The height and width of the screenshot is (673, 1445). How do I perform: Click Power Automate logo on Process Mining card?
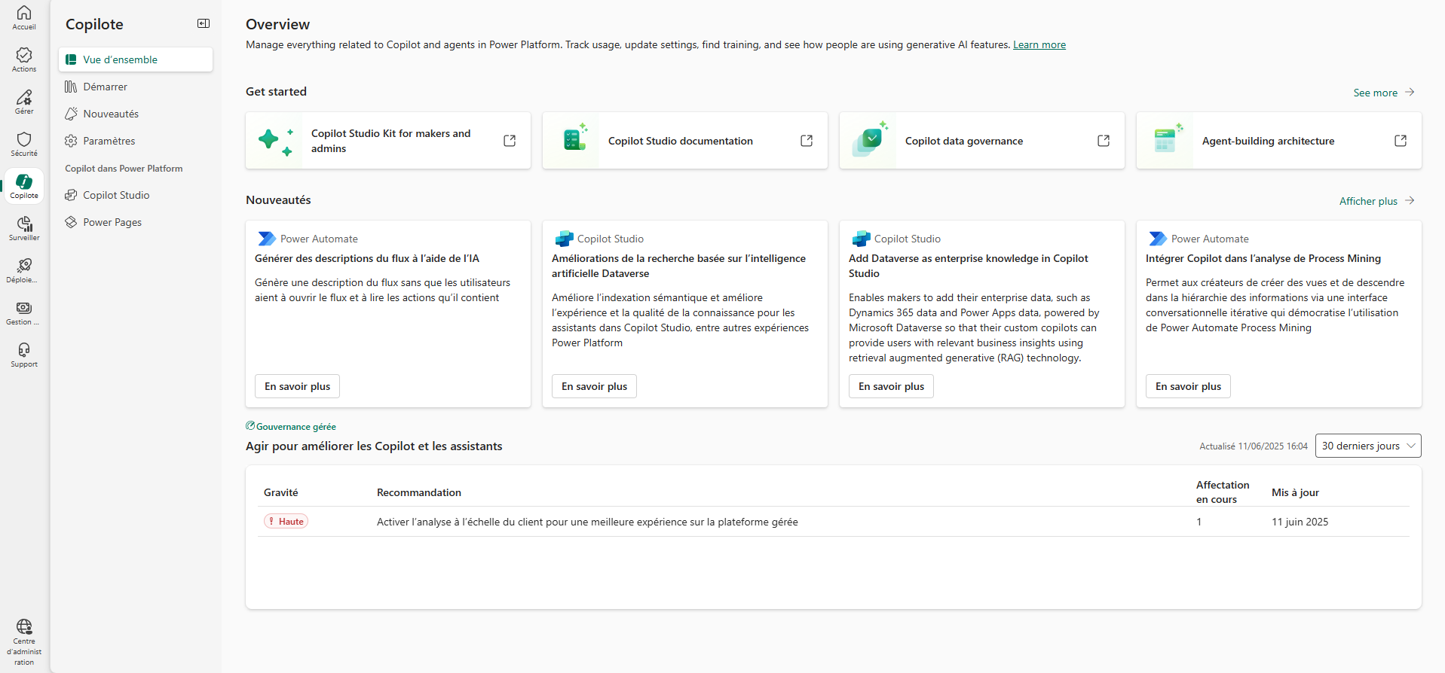tap(1158, 239)
